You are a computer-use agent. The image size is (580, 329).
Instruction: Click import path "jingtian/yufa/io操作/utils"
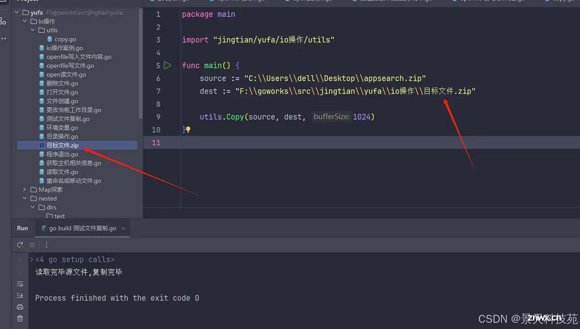click(x=274, y=40)
